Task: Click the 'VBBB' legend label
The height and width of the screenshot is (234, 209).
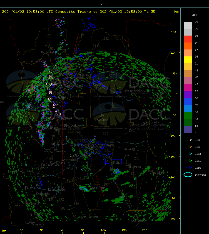Action: coord(198,168)
